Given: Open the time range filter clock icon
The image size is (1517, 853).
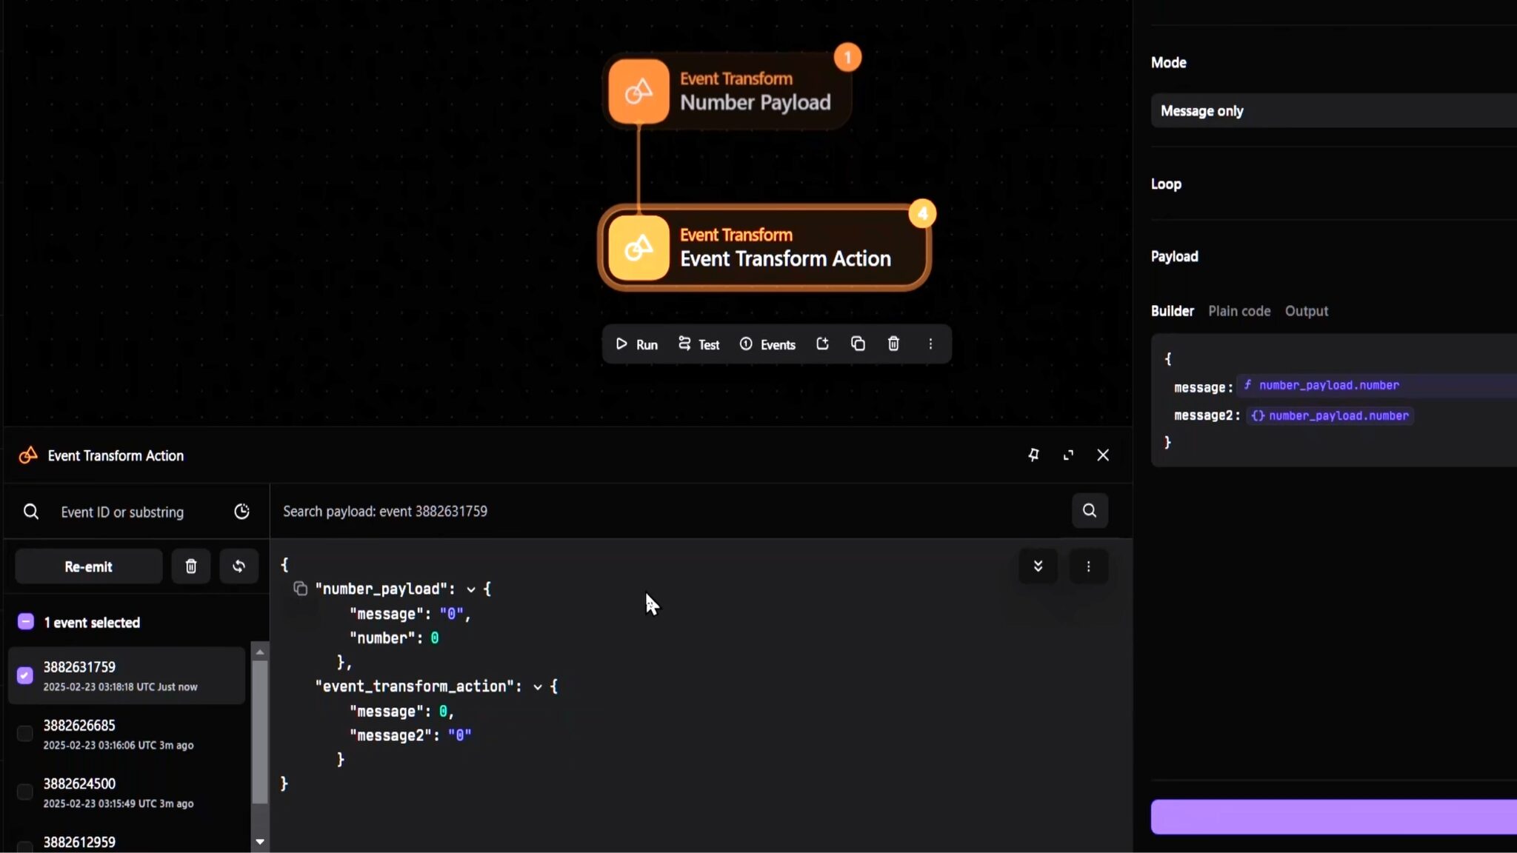Looking at the screenshot, I should (x=242, y=511).
